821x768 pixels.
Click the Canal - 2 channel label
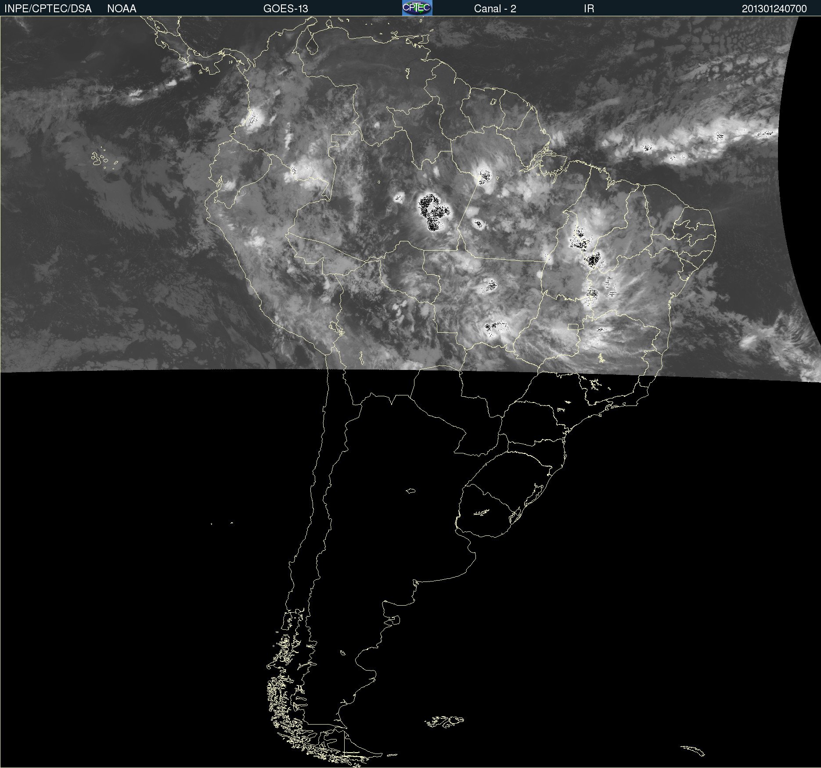pos(495,9)
